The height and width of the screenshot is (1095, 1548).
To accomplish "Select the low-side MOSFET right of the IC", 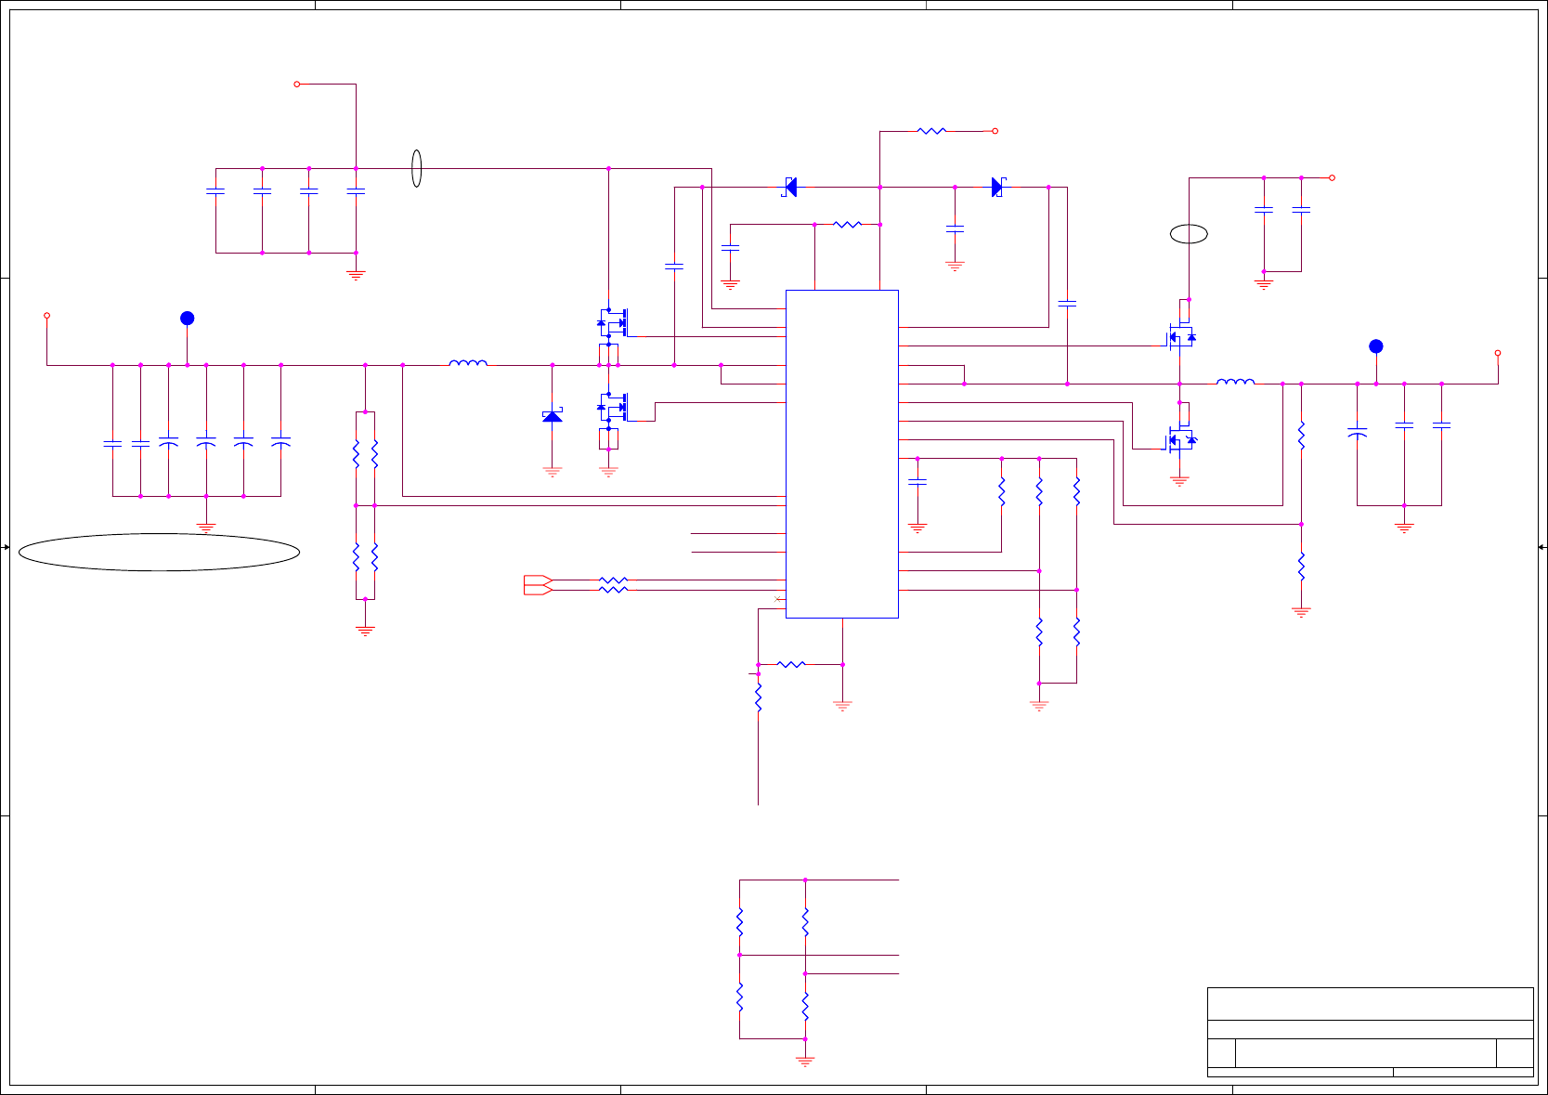I will point(1181,439).
